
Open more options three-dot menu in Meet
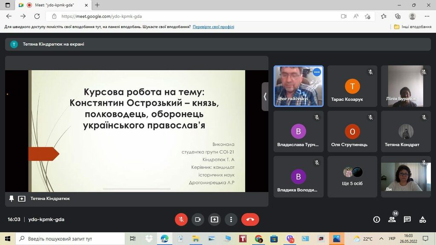click(231, 219)
